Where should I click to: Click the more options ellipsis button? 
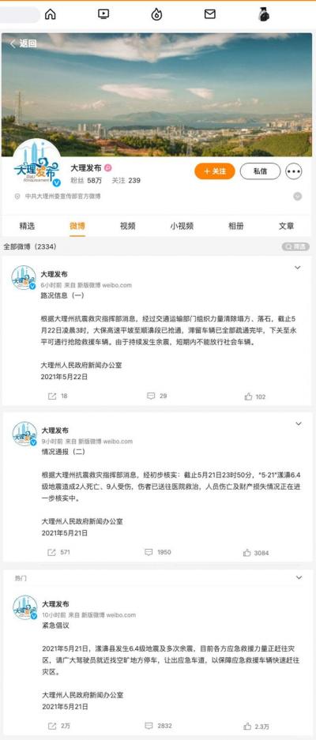tap(294, 171)
